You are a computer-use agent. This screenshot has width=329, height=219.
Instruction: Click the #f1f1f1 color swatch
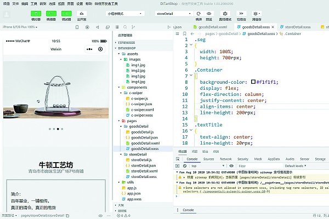(x=253, y=82)
